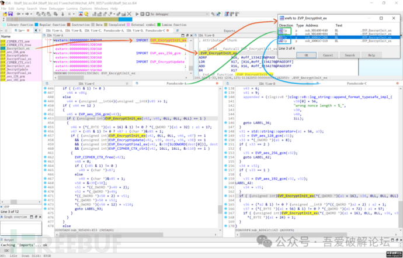Screen dimensions: 403x258
Task: Click the back navigation arrow in the toolbar
Action: pos(19,13)
